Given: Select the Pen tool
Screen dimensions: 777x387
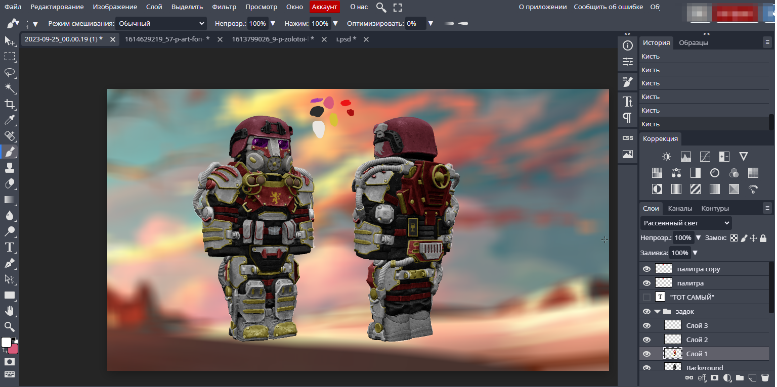Looking at the screenshot, I should pos(10,263).
